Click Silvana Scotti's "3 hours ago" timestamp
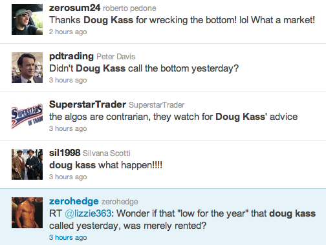Image resolution: width=326 pixels, height=245 pixels. [x=68, y=177]
